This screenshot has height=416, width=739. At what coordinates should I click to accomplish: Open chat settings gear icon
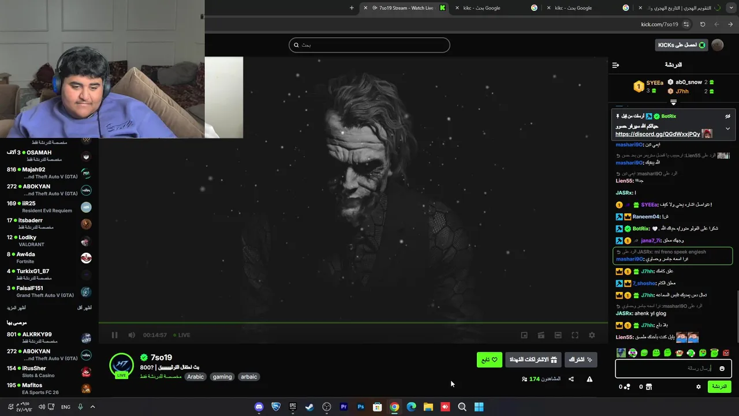698,387
